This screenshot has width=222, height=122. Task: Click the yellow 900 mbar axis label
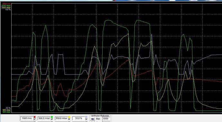6,110
